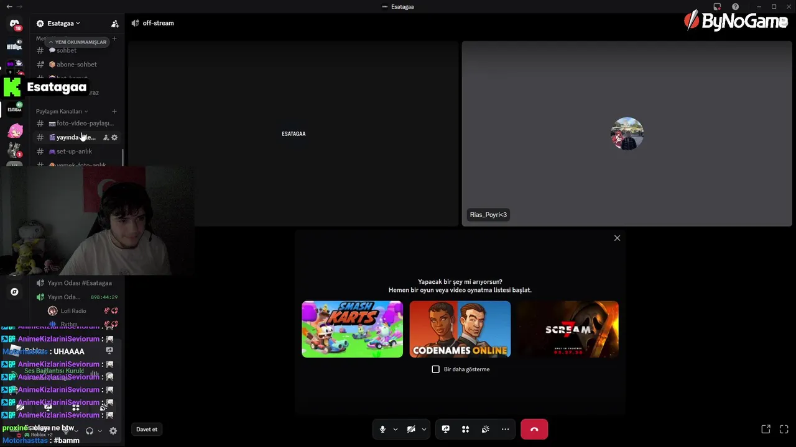Select the pink-haired anime server icon
This screenshot has height=447, width=796.
click(14, 131)
